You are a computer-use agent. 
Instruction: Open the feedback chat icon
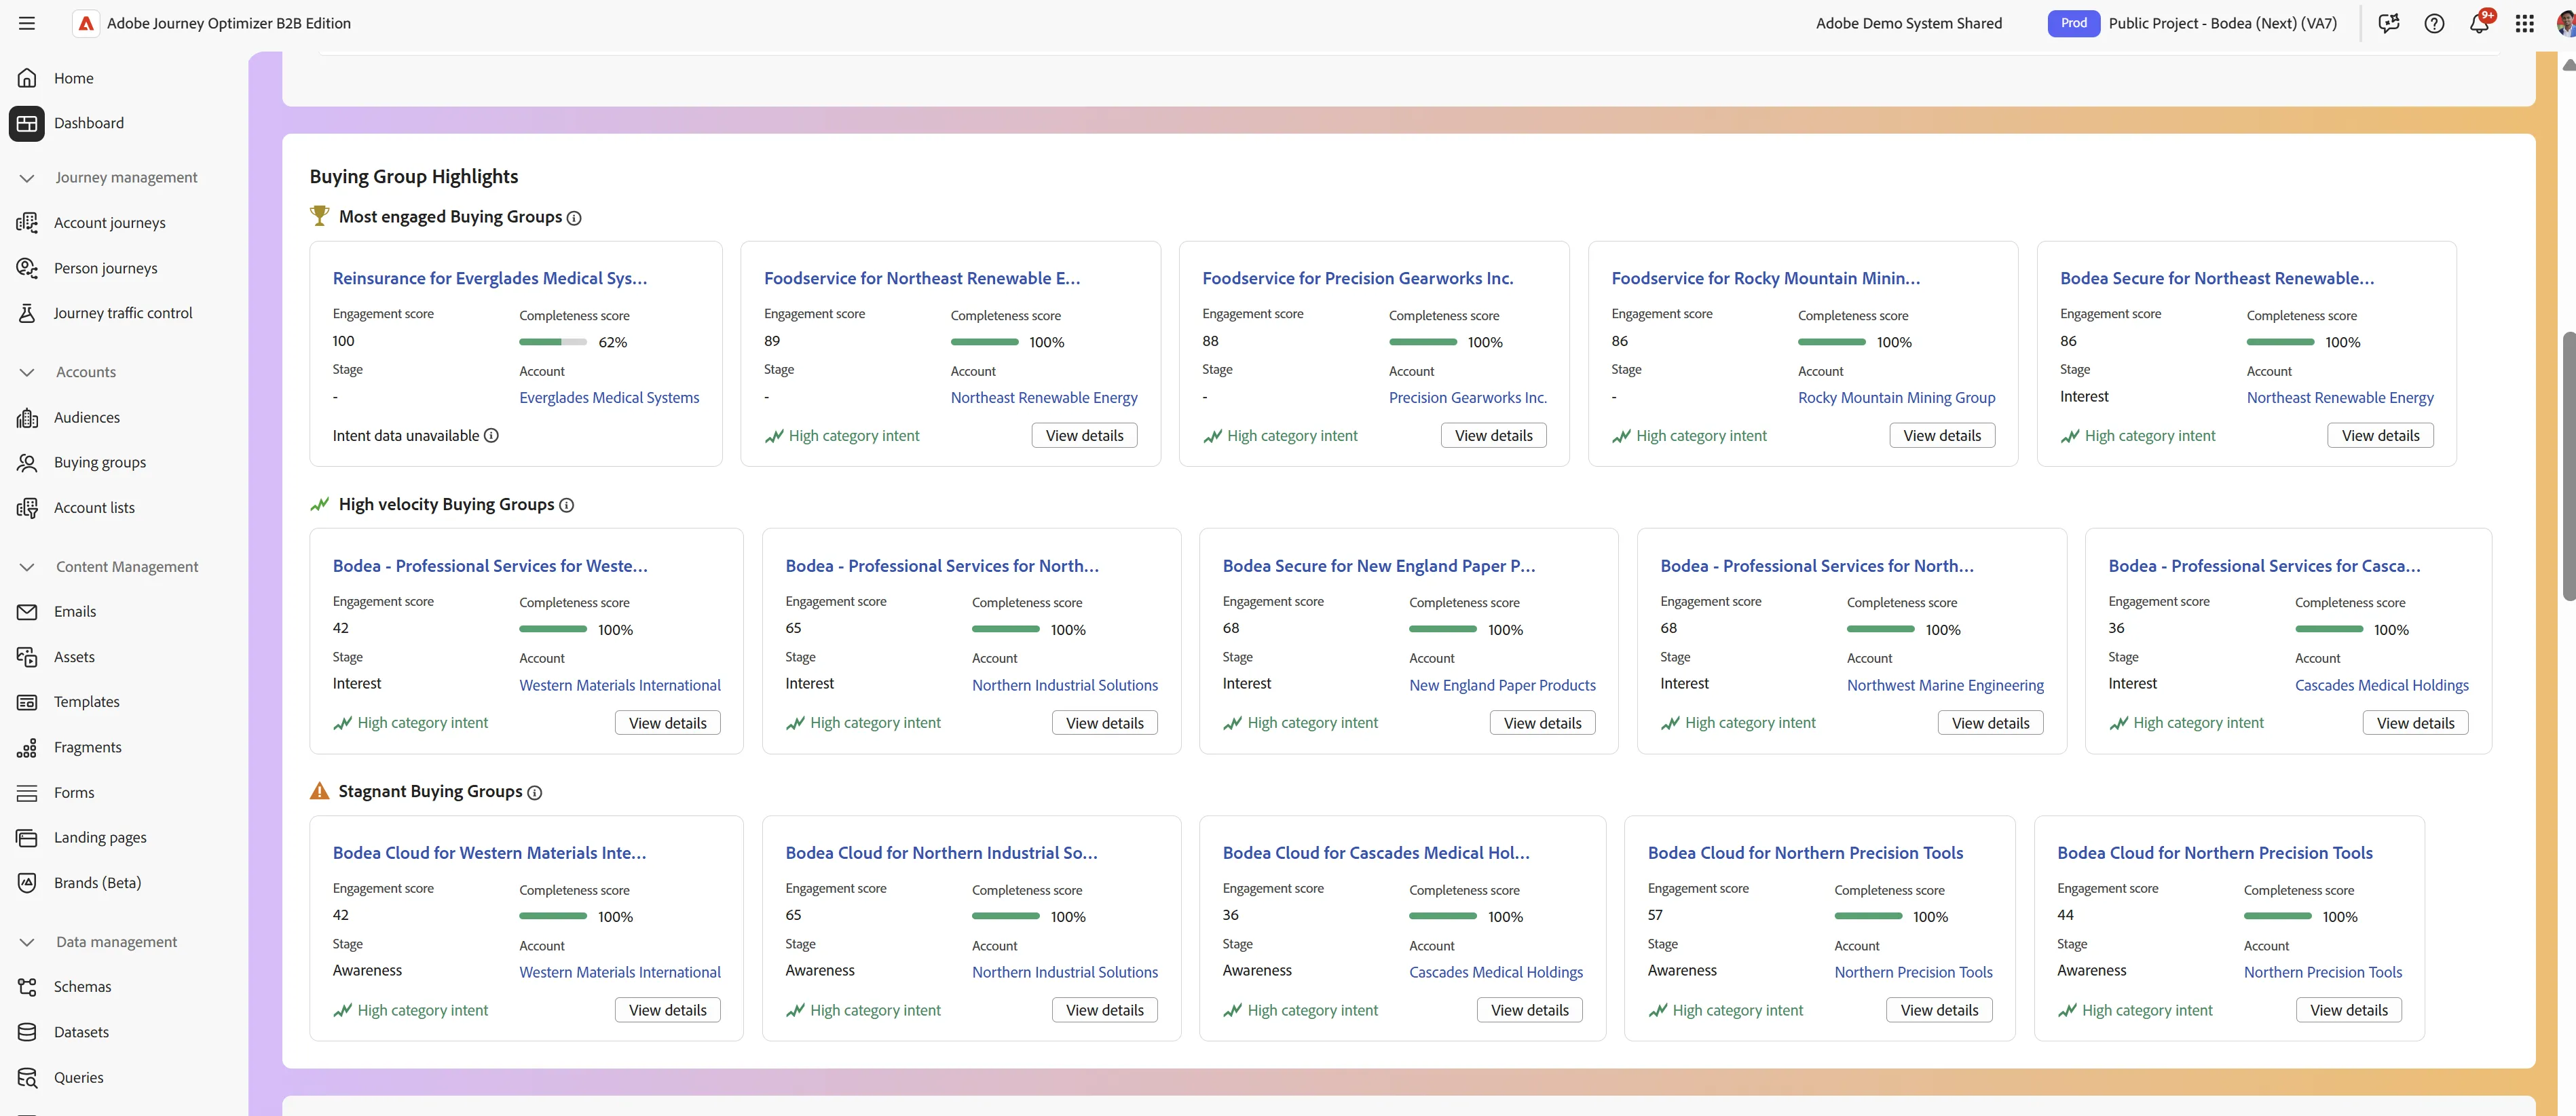pyautogui.click(x=2389, y=23)
